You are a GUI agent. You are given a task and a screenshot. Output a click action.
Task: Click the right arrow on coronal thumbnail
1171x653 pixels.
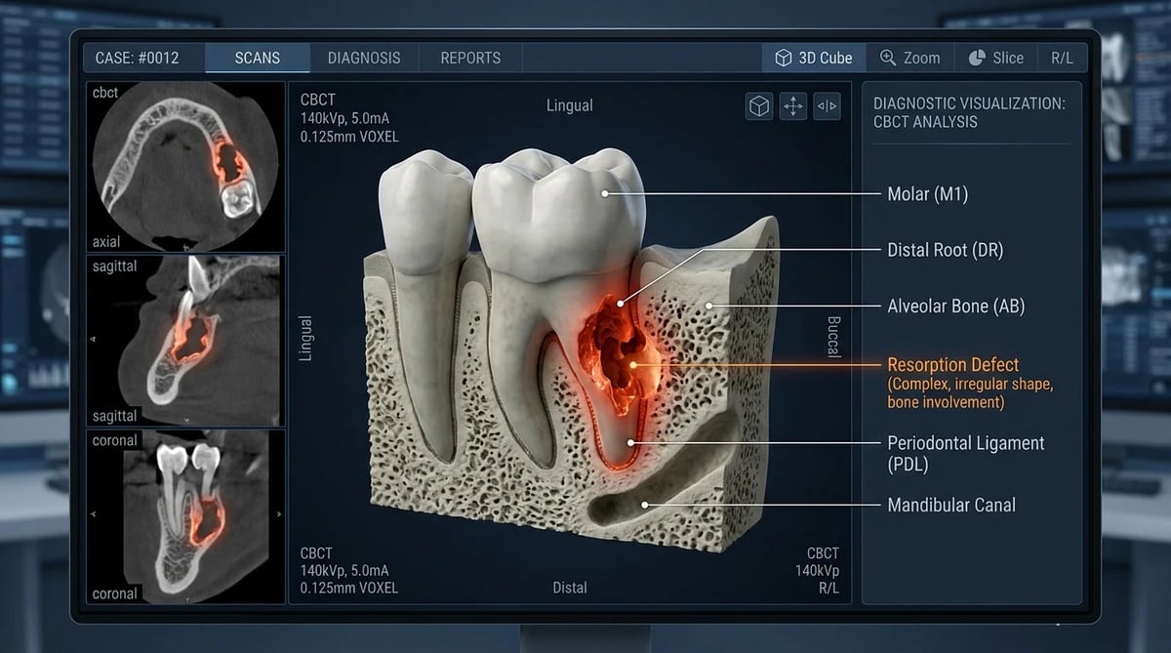281,512
